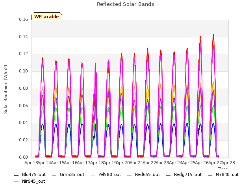
Task: Click the red Redg715_out legend swatch
Action: point(169,175)
